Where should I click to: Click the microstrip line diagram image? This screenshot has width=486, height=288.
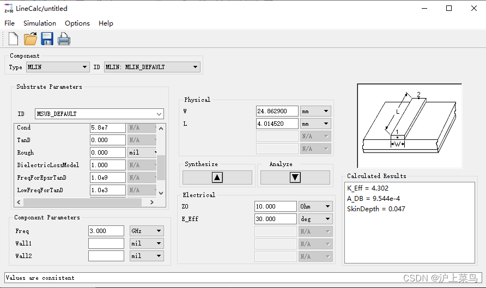(409, 125)
